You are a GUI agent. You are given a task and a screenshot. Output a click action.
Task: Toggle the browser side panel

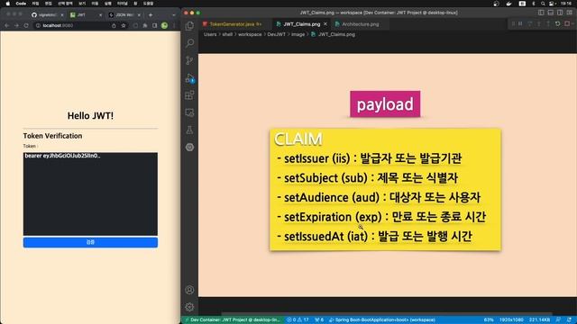coord(154,25)
